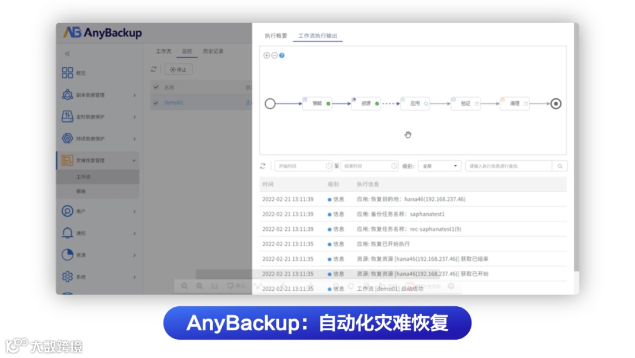Image resolution: width=635 pixels, height=358 pixels.
Task: Select log row 恢复资源 获取已结束
Action: [x=413, y=258]
